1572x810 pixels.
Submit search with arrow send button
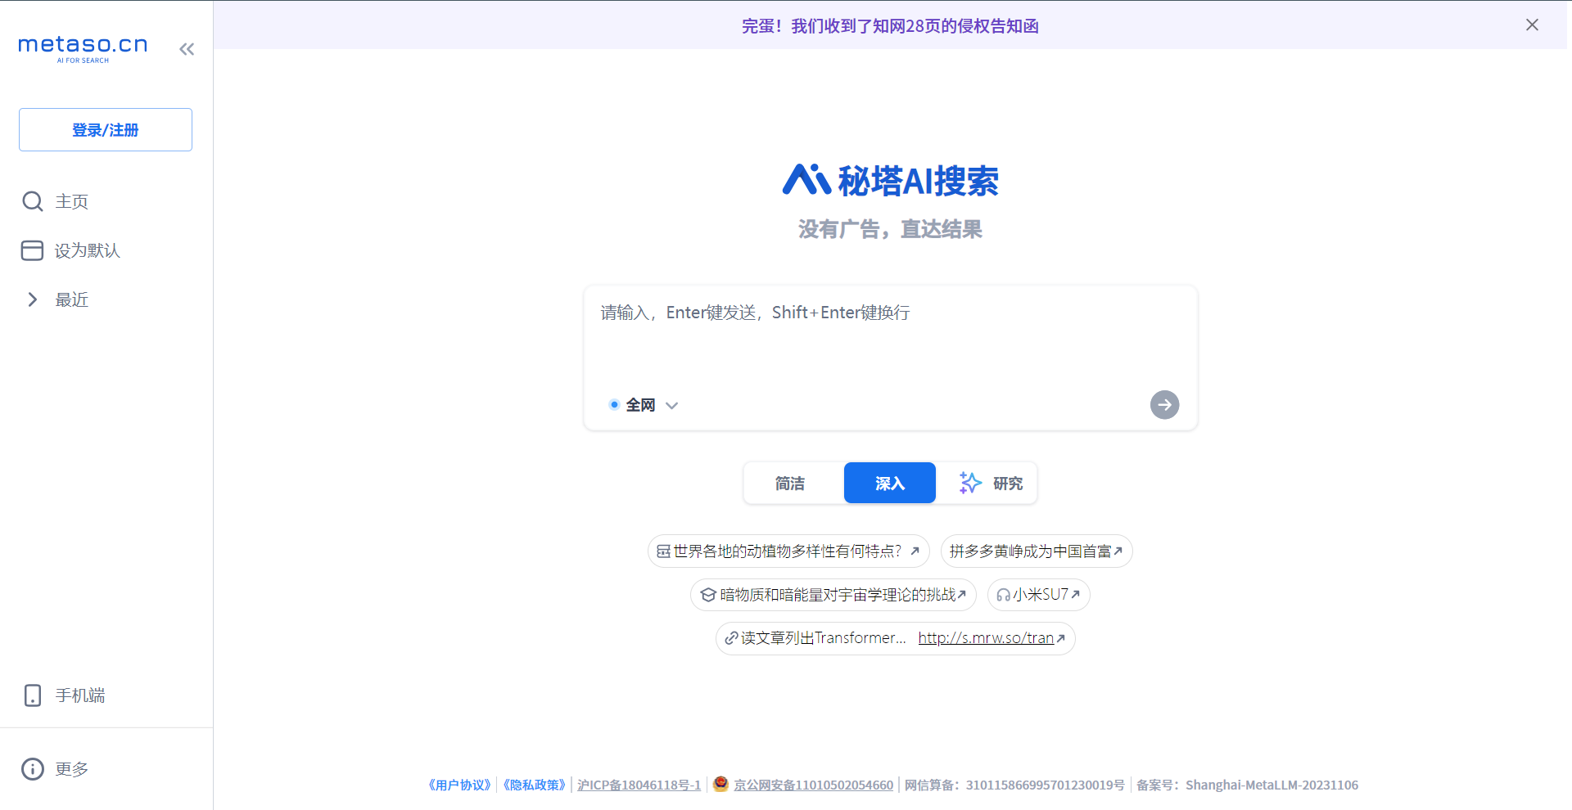[x=1164, y=404]
